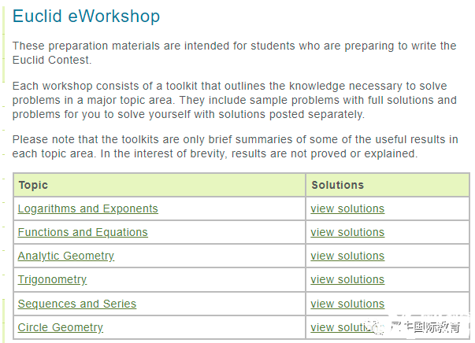Click the Chinese watermark text at bottom right
Viewport: 475px width, 343px height.
pos(425,327)
